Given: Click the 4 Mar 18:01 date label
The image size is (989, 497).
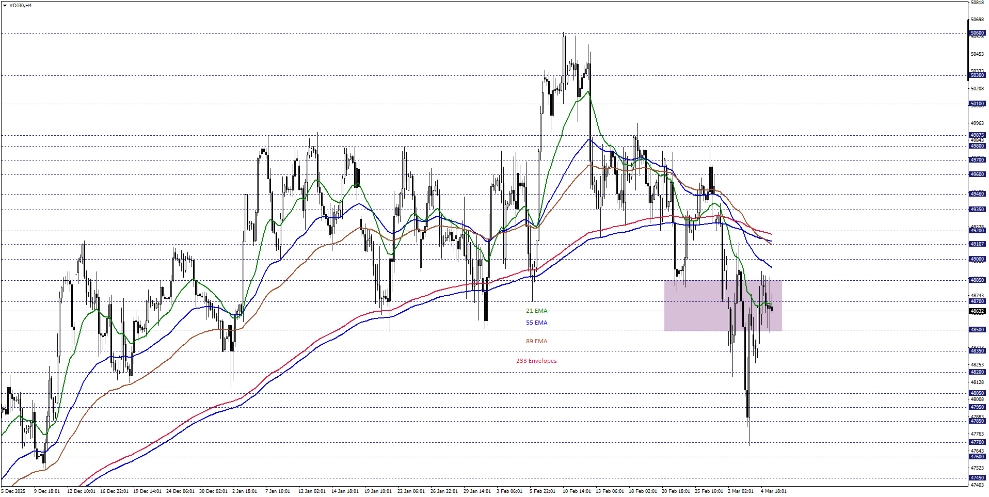Looking at the screenshot, I should tap(773, 491).
